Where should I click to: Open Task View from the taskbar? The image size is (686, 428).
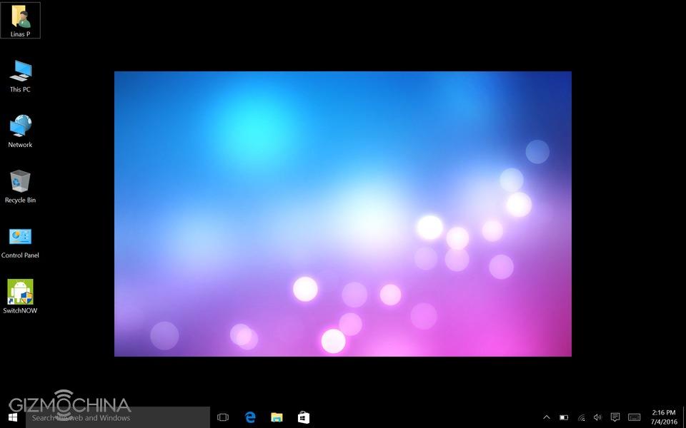pos(223,417)
